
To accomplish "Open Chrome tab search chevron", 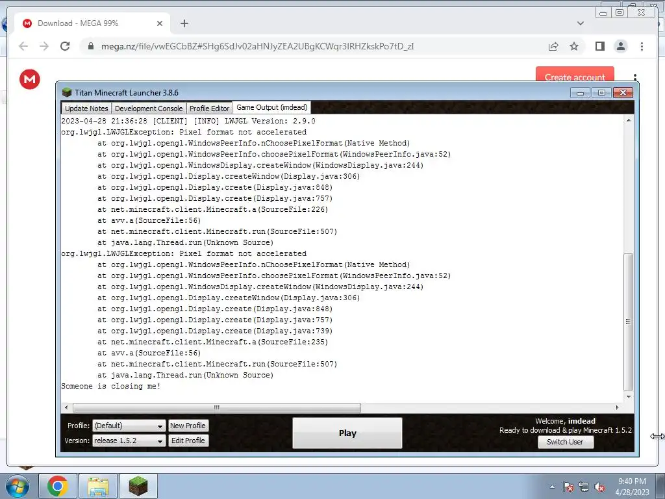I will coord(580,23).
